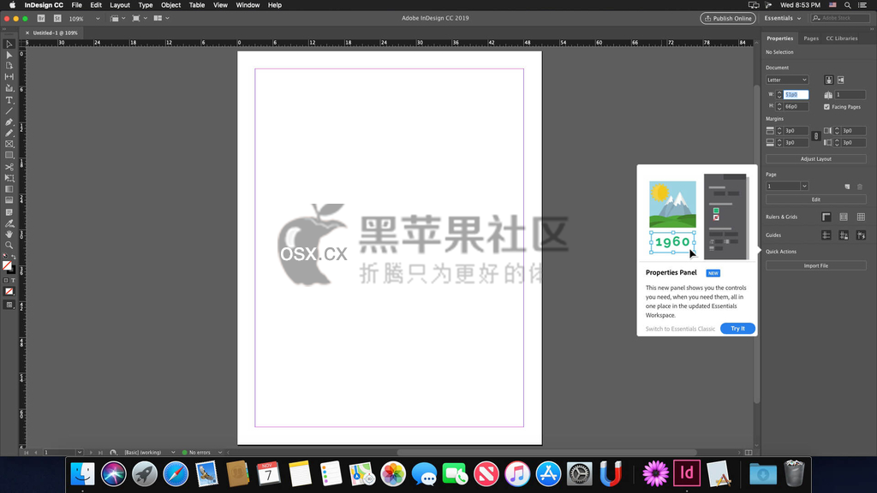Toggle Show Guides icon
The image size is (877, 493).
pyautogui.click(x=826, y=235)
